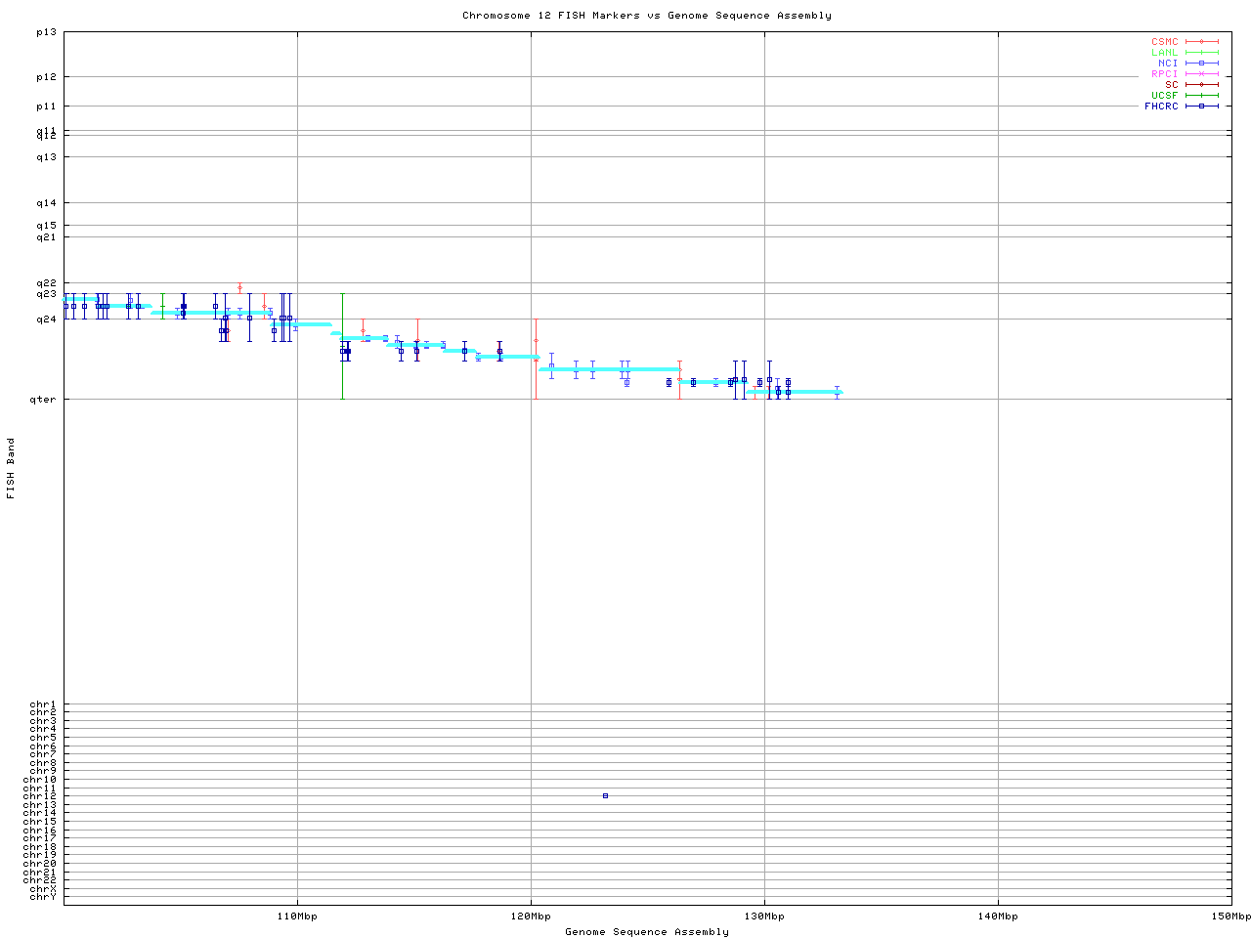Click the 150Mbp x-axis tick label
This screenshot has width=1251, height=938.
1230,917
